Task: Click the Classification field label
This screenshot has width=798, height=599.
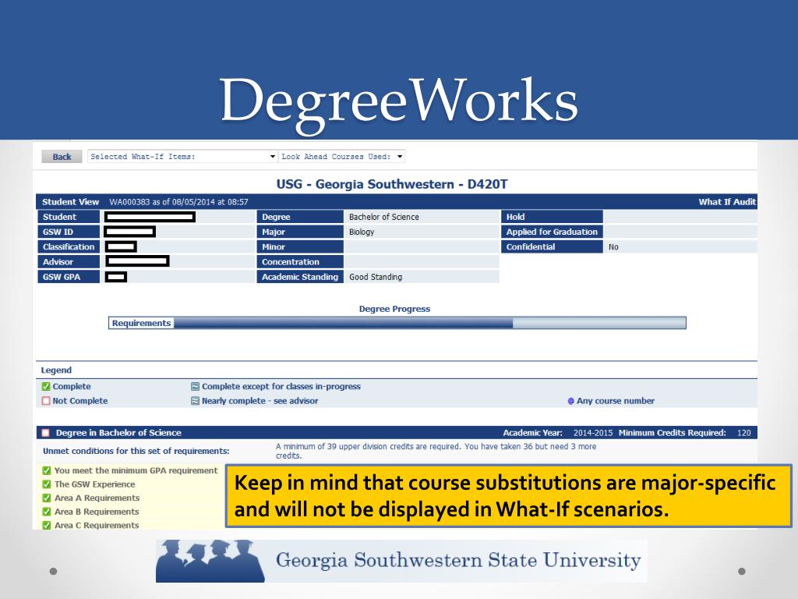Action: [x=69, y=246]
